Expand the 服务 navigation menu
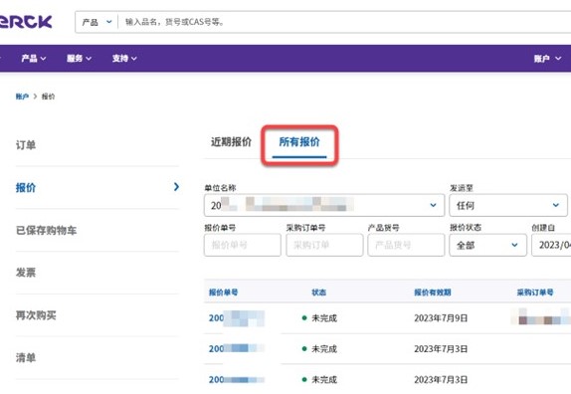 79,59
